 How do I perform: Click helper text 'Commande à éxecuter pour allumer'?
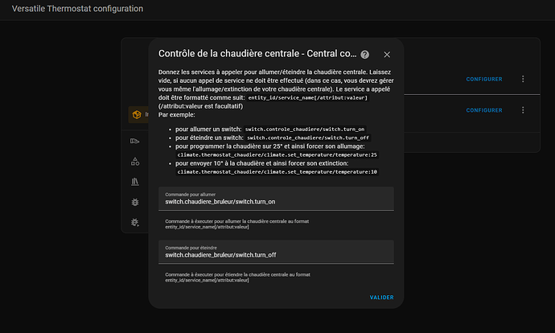coord(236,224)
